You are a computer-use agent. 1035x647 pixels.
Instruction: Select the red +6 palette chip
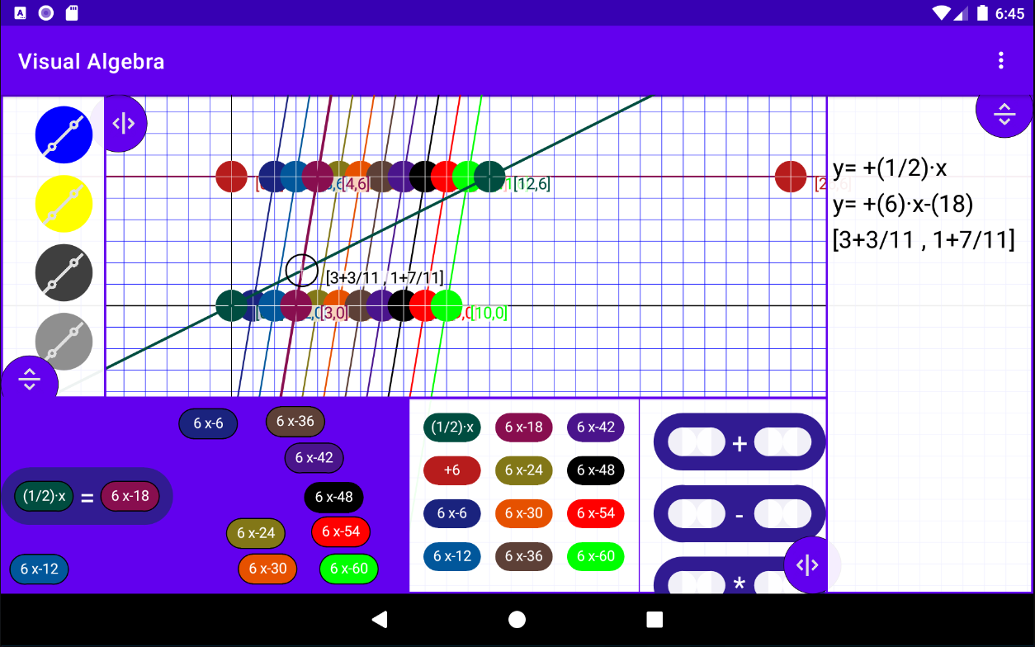[452, 470]
